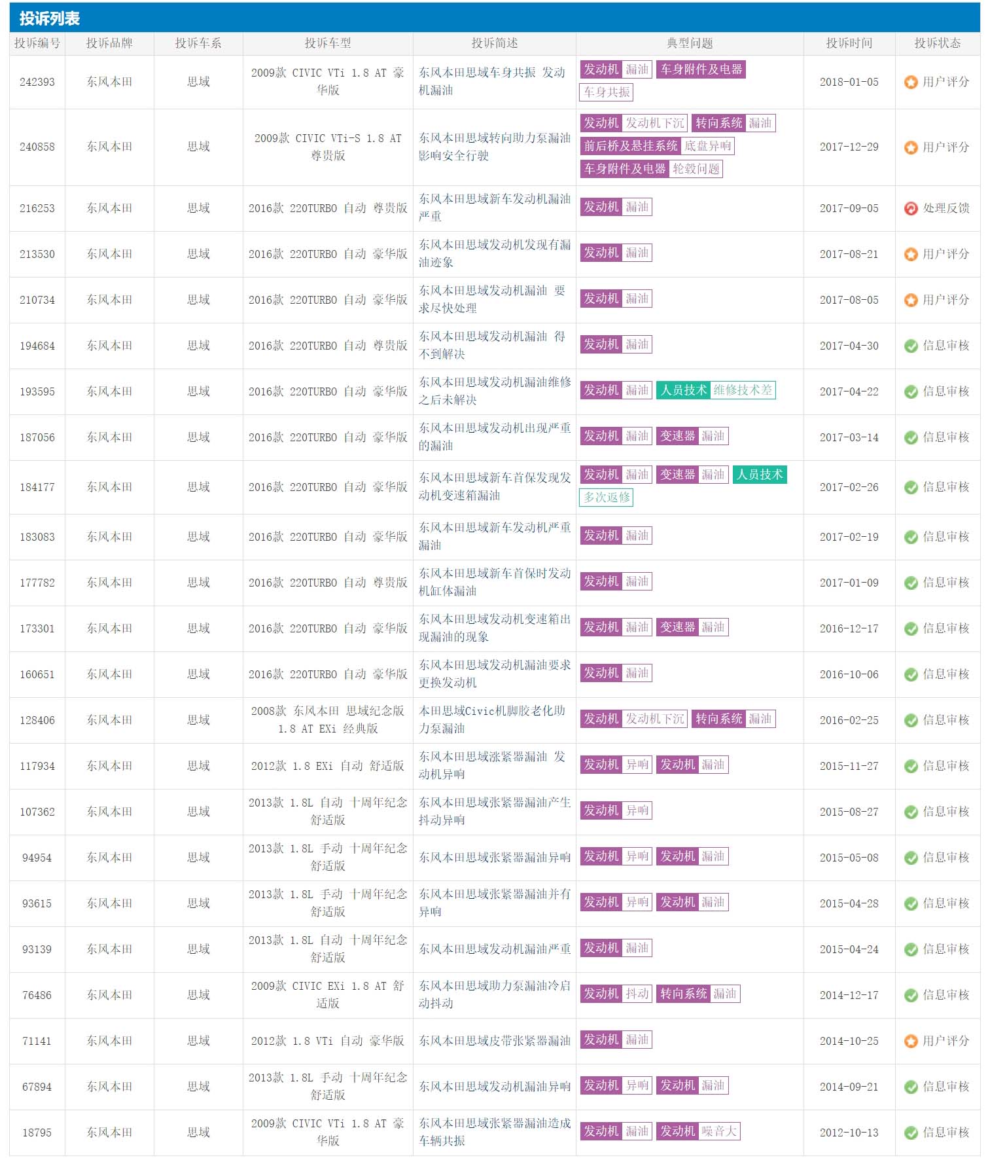Click the 噪音大 tag in row 18795
Screen dimensions: 988x1162
pyautogui.click(x=719, y=1131)
